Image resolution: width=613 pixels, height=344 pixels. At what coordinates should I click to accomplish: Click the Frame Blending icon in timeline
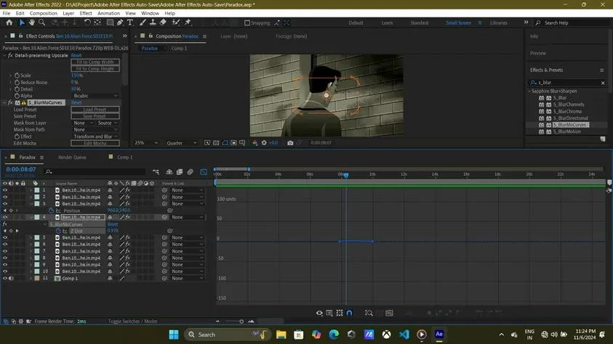coord(180,171)
